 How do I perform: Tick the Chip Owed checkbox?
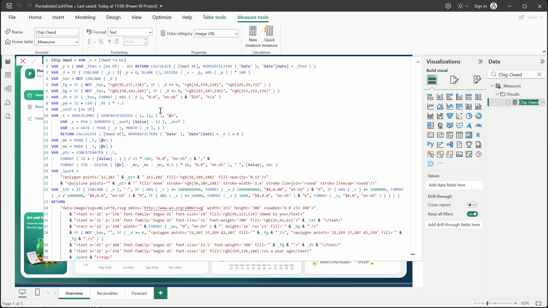(x=508, y=102)
